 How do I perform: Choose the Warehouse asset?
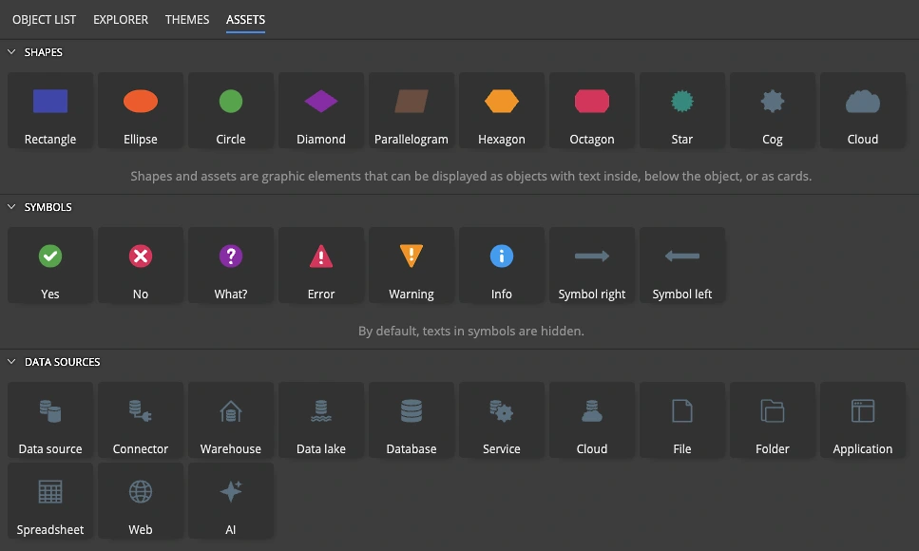231,420
